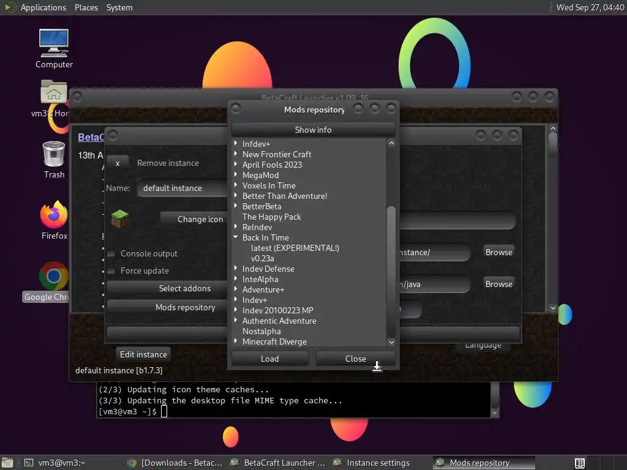Click the grass block instance icon
Screen dimensions: 627x470
tap(119, 218)
